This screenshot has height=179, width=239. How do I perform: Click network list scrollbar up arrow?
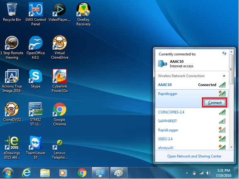[x=232, y=52]
